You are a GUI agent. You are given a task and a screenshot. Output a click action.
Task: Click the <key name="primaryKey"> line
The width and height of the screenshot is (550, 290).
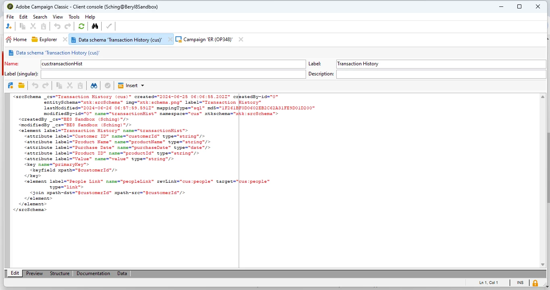(56, 165)
